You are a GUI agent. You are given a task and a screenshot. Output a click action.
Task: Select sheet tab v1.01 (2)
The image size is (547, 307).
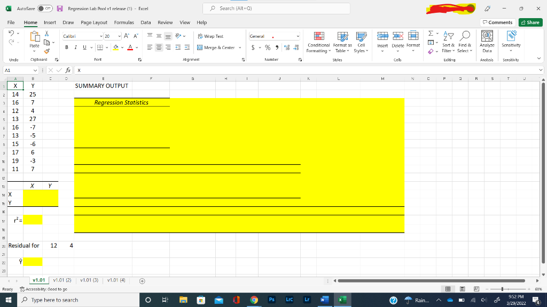62,280
